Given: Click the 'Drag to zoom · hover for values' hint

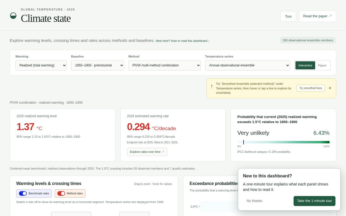Looking at the screenshot, I should pos(153,184).
